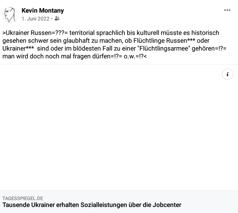Click Kevin Montany's sketch profile picture
The width and height of the screenshot is (238, 213).
click(x=10, y=15)
